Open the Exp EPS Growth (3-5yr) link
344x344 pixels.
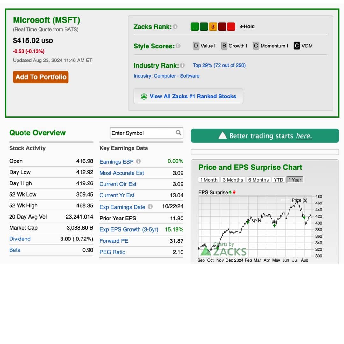129,229
